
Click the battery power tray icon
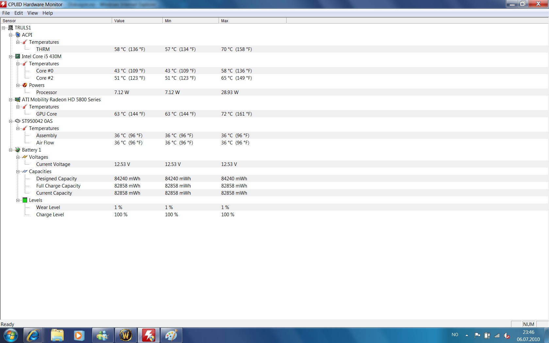[x=487, y=335]
